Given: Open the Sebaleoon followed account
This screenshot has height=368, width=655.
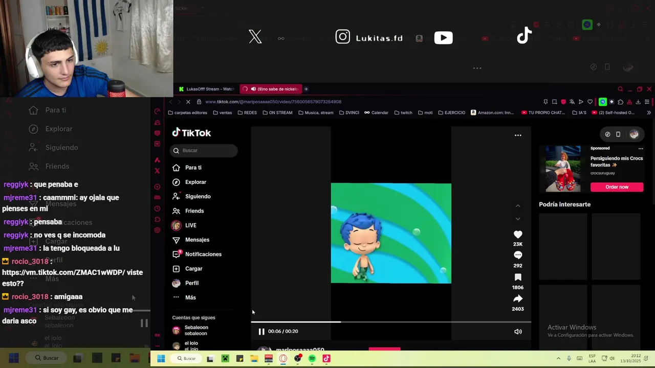Looking at the screenshot, I should [190, 331].
